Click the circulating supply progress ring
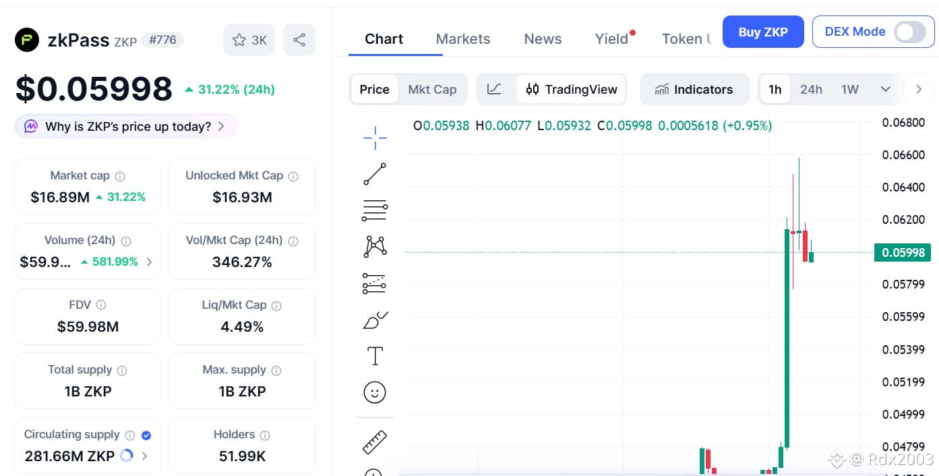The height and width of the screenshot is (476, 939). (x=126, y=456)
